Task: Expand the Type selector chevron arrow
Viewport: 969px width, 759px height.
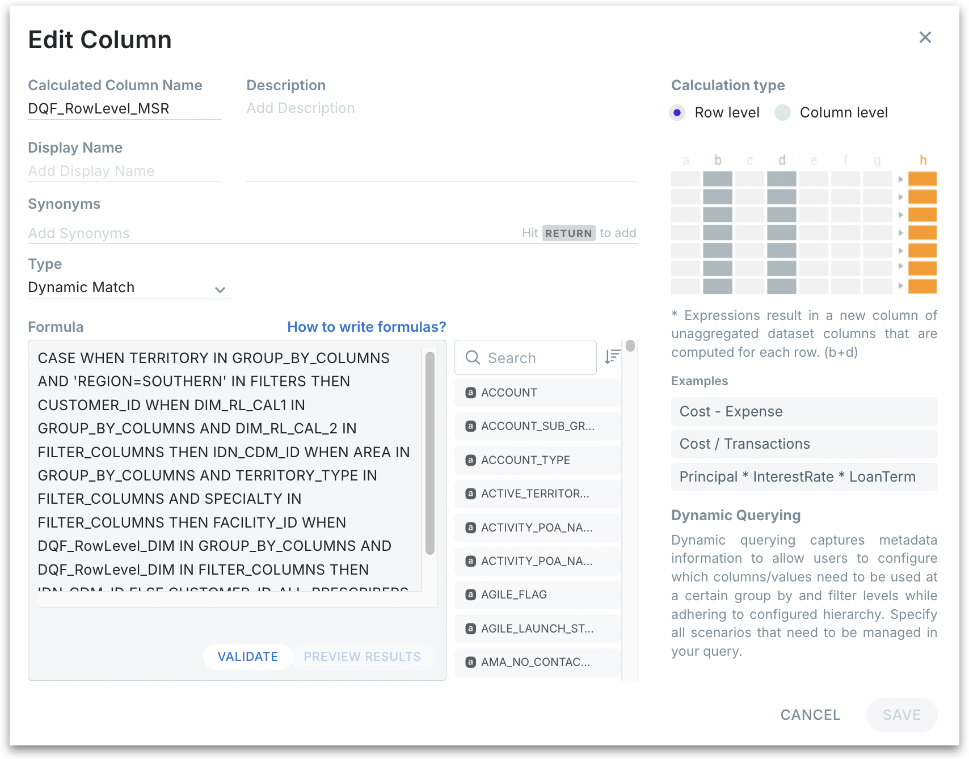Action: point(220,290)
